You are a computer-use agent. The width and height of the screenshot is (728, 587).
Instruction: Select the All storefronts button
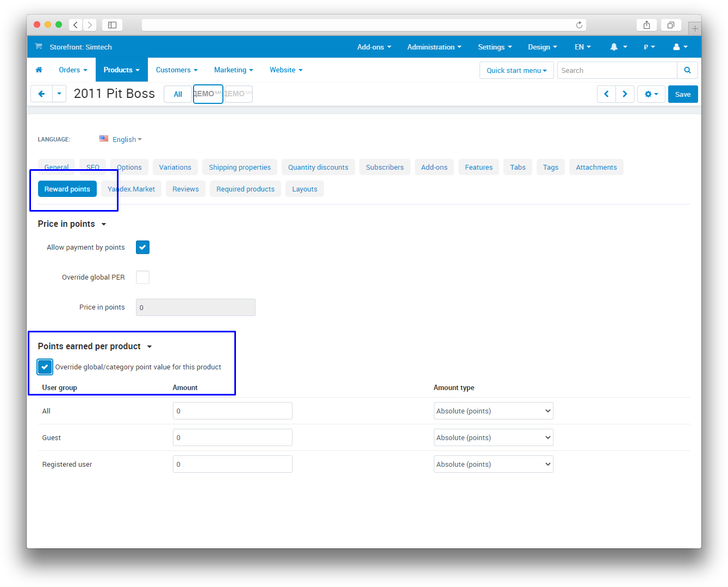pos(178,94)
